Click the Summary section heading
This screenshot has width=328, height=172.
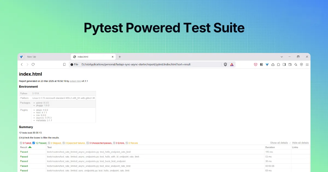(26, 127)
